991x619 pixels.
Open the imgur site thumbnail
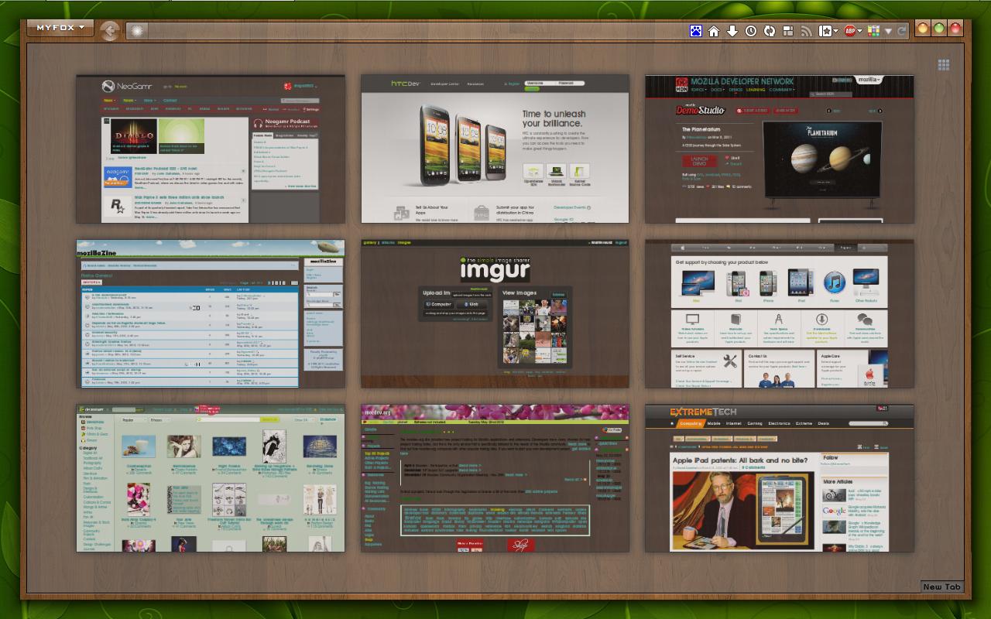pos(495,313)
